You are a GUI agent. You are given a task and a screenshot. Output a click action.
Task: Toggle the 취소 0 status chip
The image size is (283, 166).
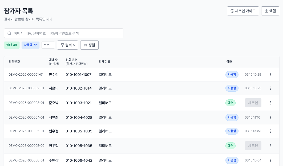tap(48, 45)
